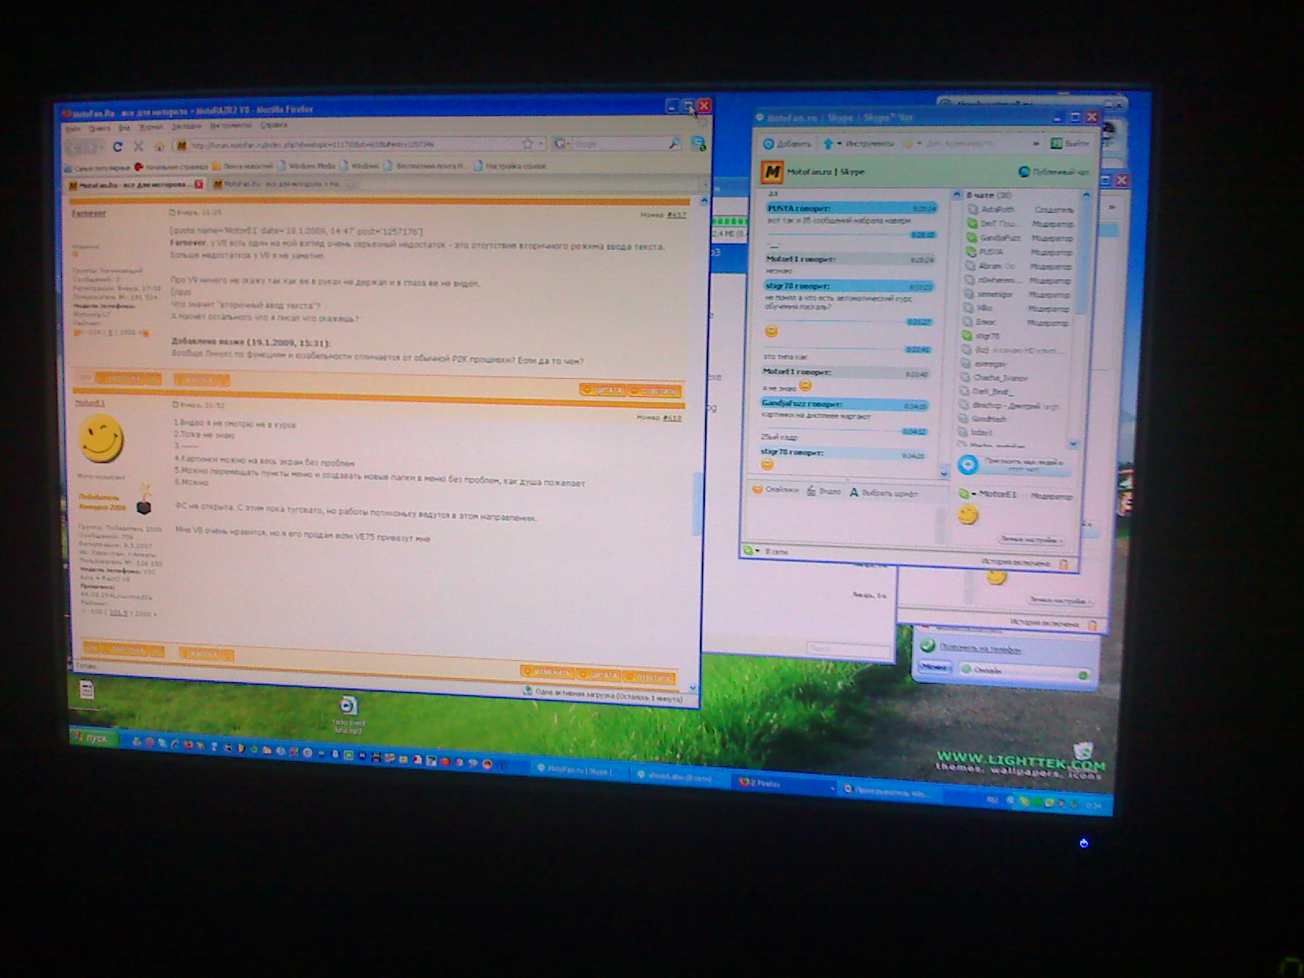
Task: Click the Личные настройки button
Action: [x=1029, y=540]
